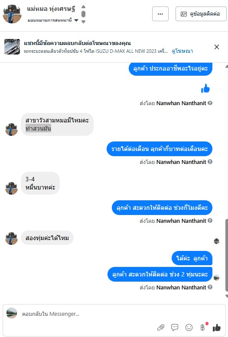The width and height of the screenshot is (228, 337).
Task: Click the down arrow next to customer name
Action: 84,22
